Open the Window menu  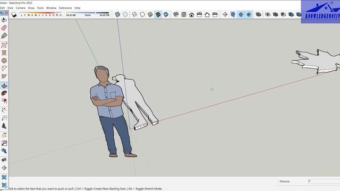tap(51, 8)
